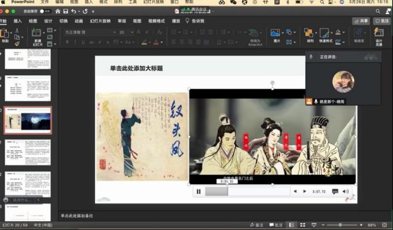Click the Home icon in title bar
Viewport: 393px width, 230px height.
coord(58,11)
